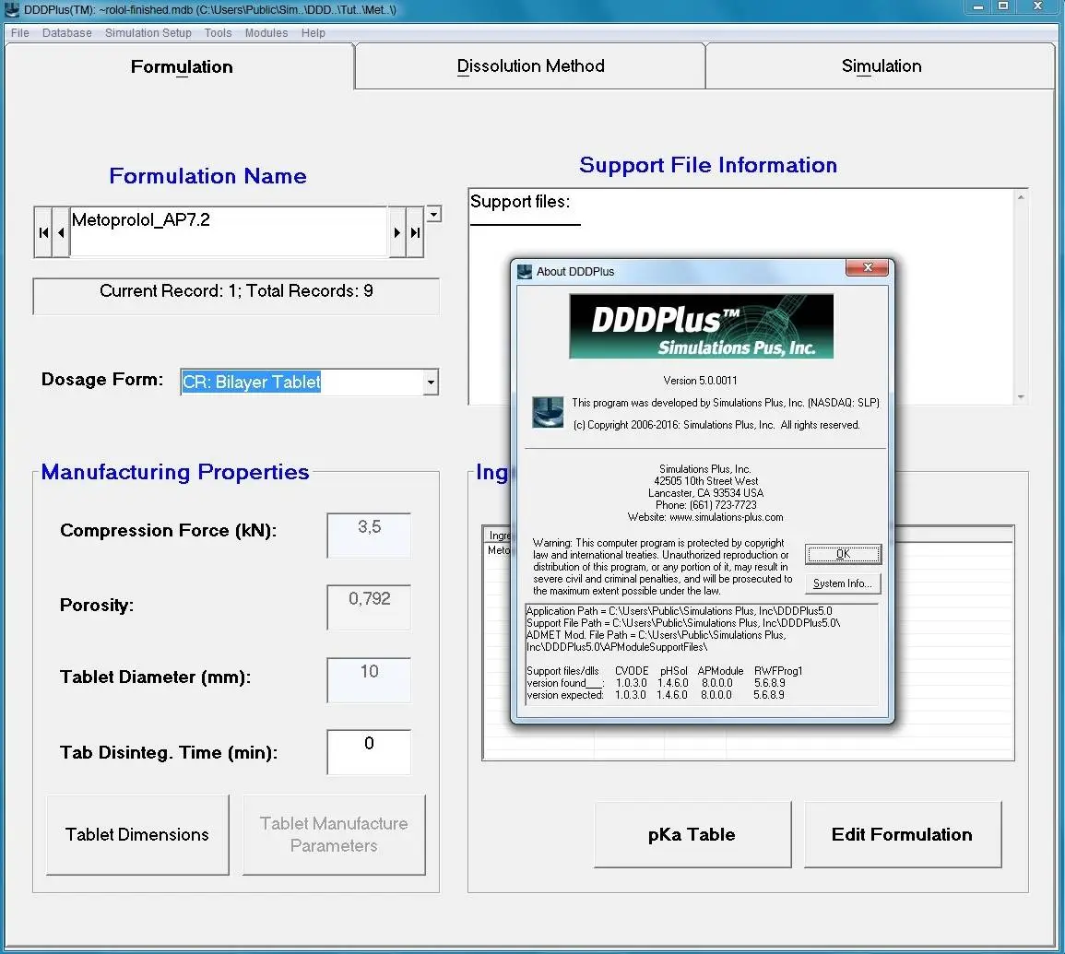Switch to the Simulation tab
Image resolution: width=1065 pixels, height=954 pixels.
pos(881,65)
